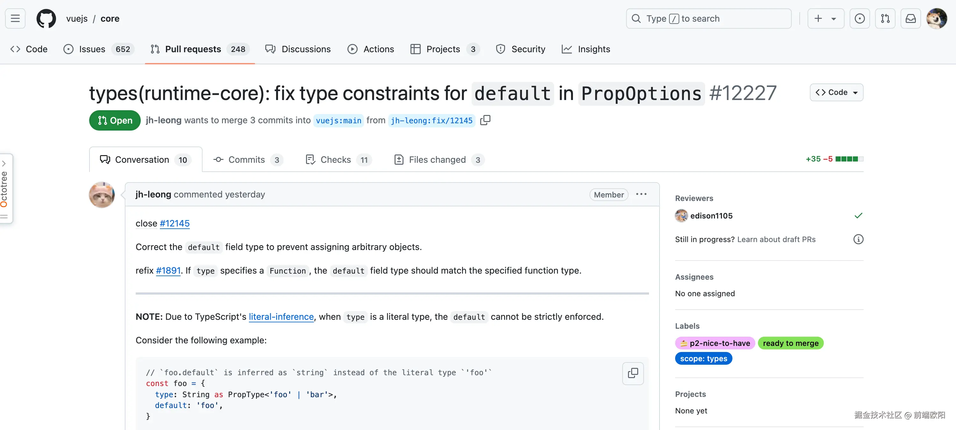Copy the jh-leong:fix/12145 branch name

485,120
